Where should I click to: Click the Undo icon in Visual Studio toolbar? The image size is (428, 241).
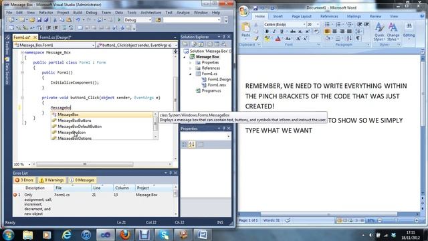(x=78, y=20)
